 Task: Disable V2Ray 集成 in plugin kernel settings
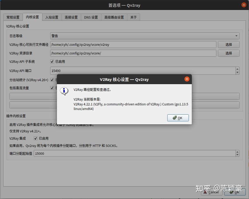coord(35,138)
